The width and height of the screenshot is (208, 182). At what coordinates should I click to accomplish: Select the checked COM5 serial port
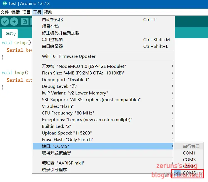coord(188,173)
